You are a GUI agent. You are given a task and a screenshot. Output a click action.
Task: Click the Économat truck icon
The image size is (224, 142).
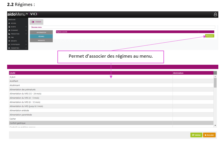[9, 30]
